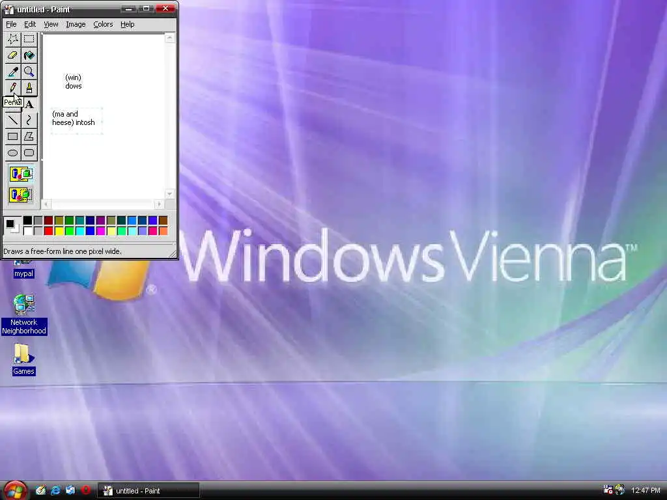
Task: Activate the Pick Color eyedropper tool
Action: pyautogui.click(x=13, y=72)
